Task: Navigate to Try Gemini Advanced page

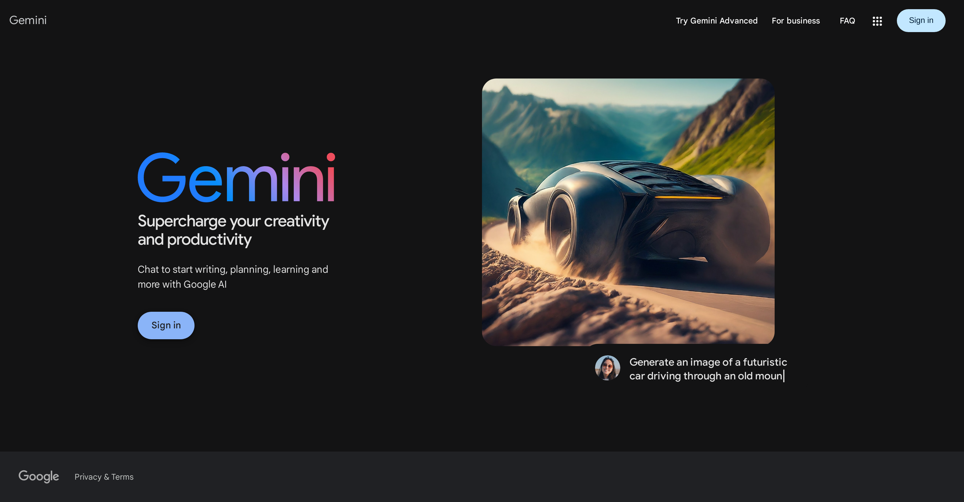Action: click(x=717, y=20)
